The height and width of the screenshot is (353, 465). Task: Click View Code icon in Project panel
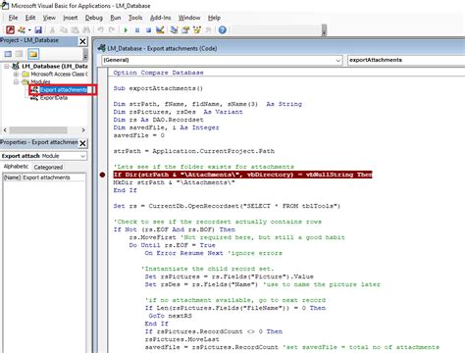tap(8, 54)
